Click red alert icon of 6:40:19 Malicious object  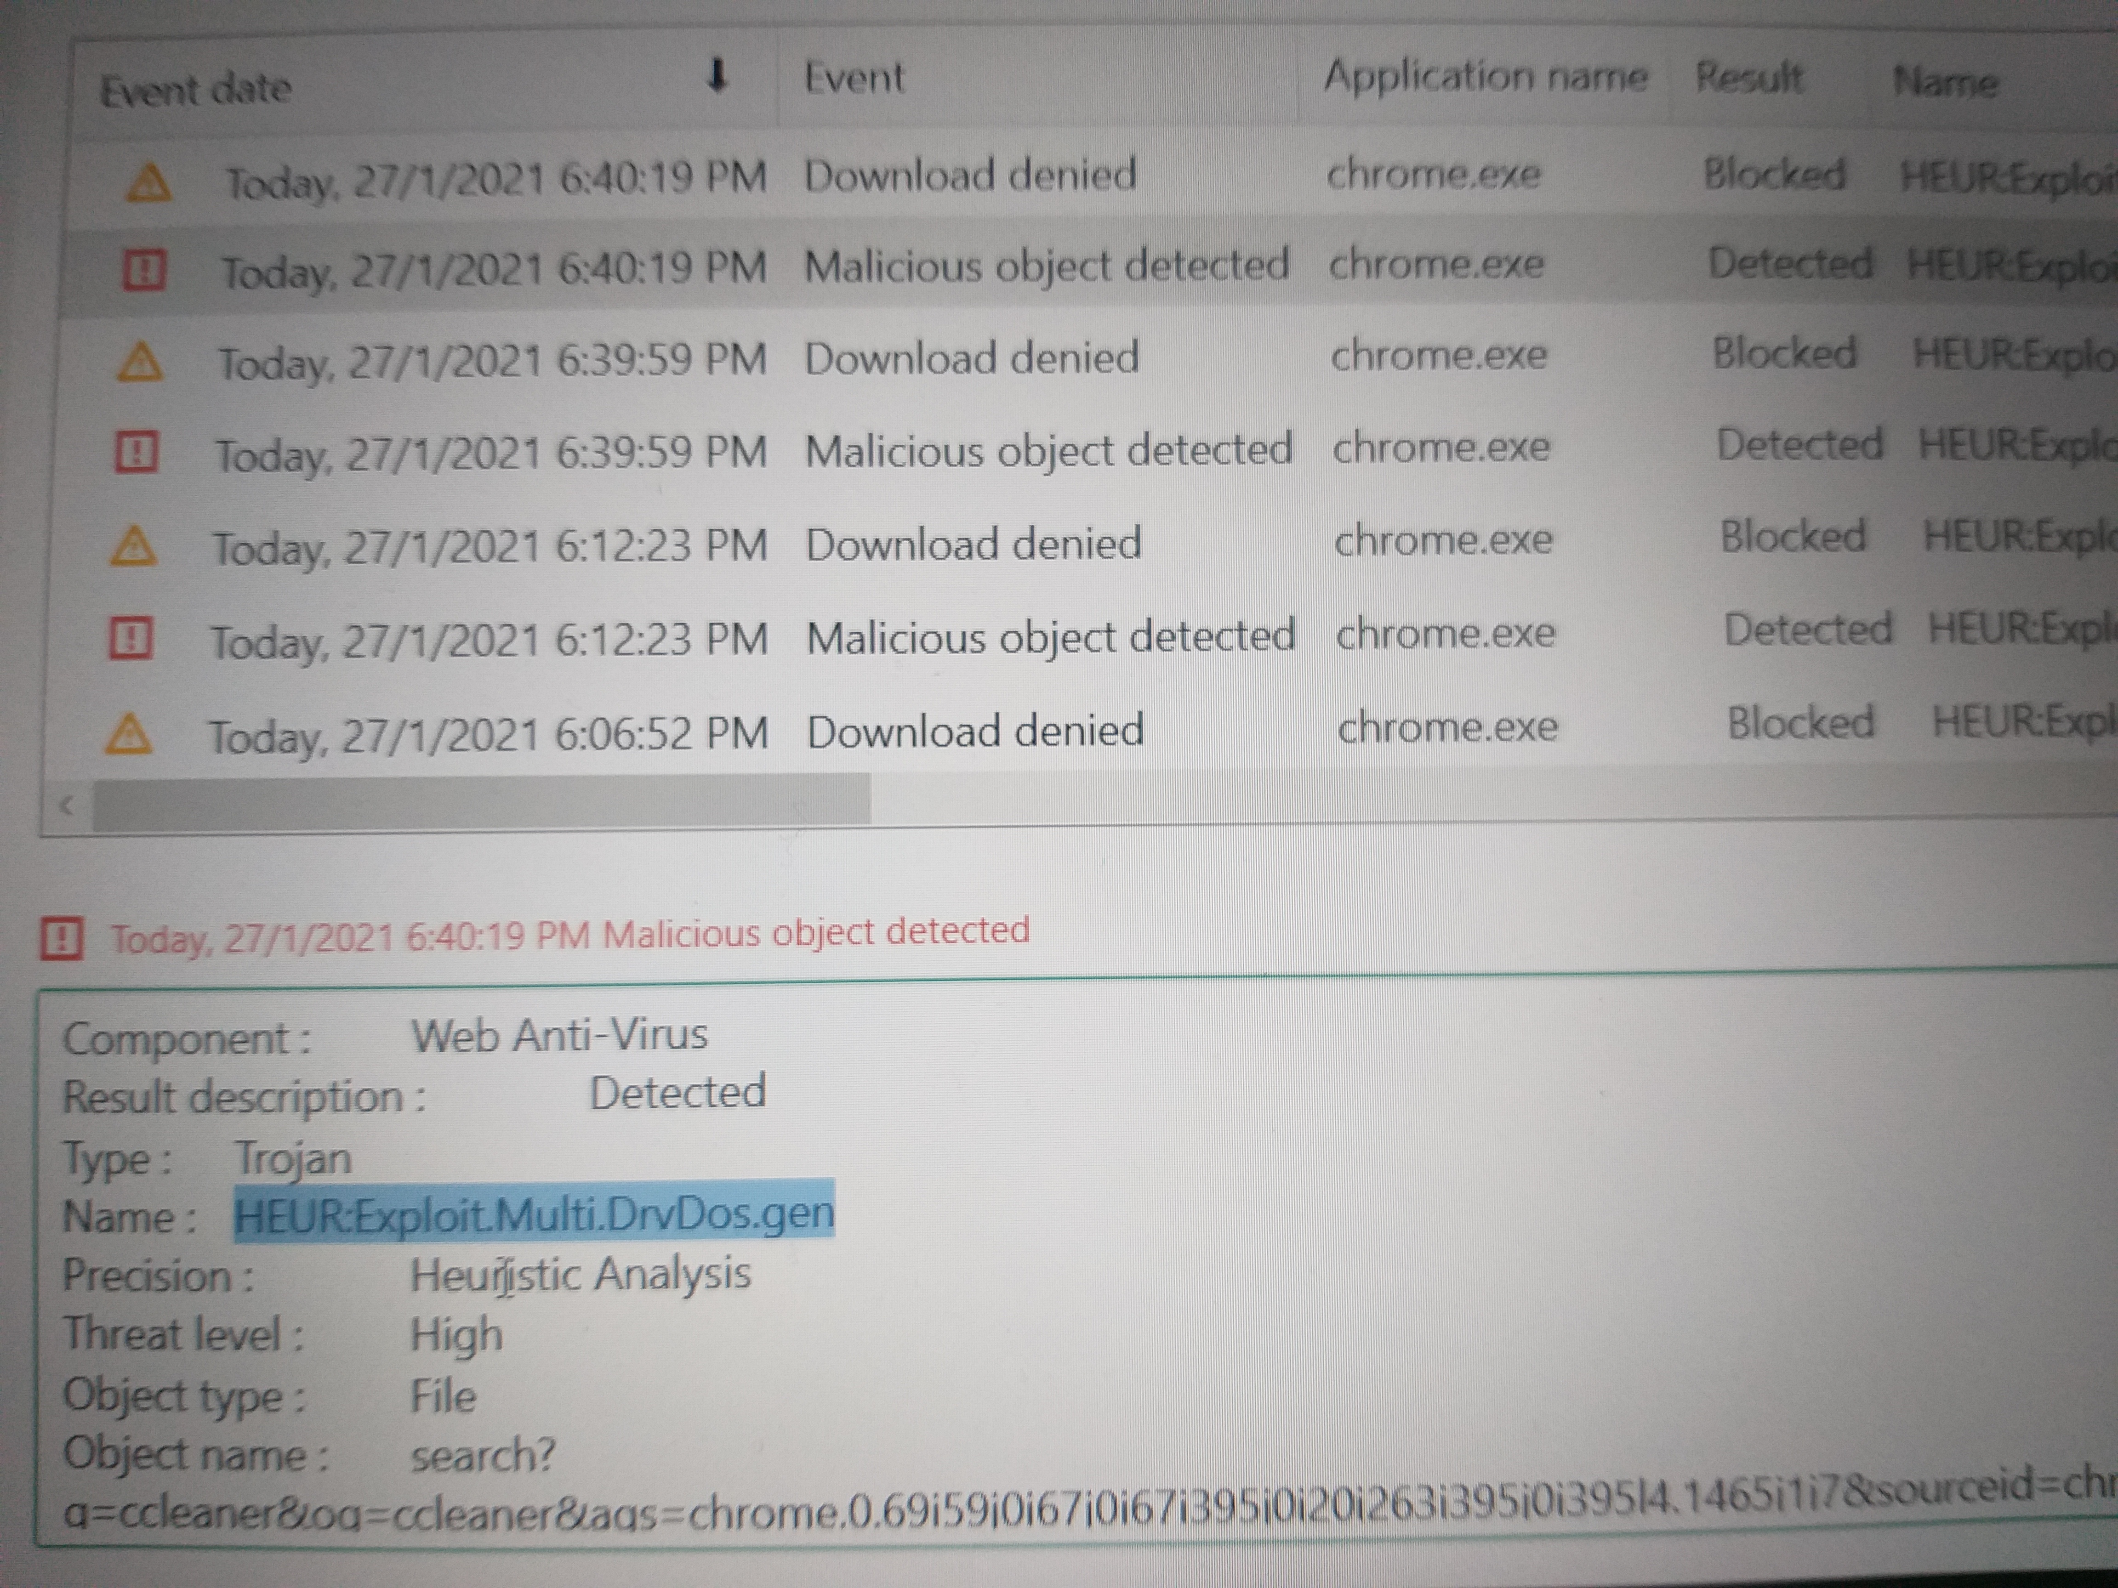145,270
